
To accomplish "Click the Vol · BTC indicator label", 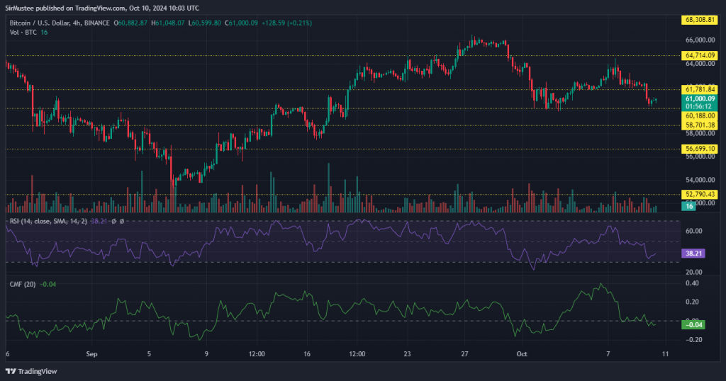I will coord(23,32).
